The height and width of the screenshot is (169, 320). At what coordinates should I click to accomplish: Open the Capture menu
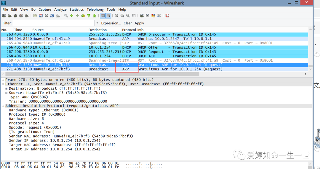(45, 9)
